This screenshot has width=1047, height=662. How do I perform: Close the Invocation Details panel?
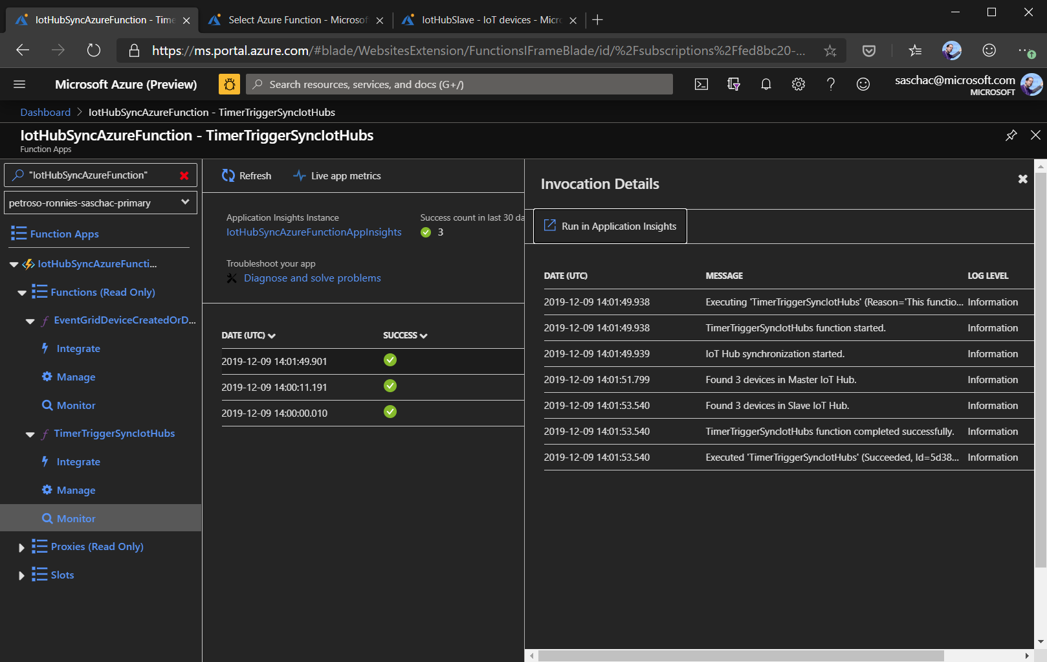[1023, 179]
